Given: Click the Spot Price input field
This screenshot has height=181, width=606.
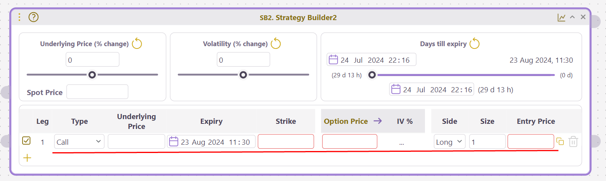Looking at the screenshot, I should pos(97,92).
